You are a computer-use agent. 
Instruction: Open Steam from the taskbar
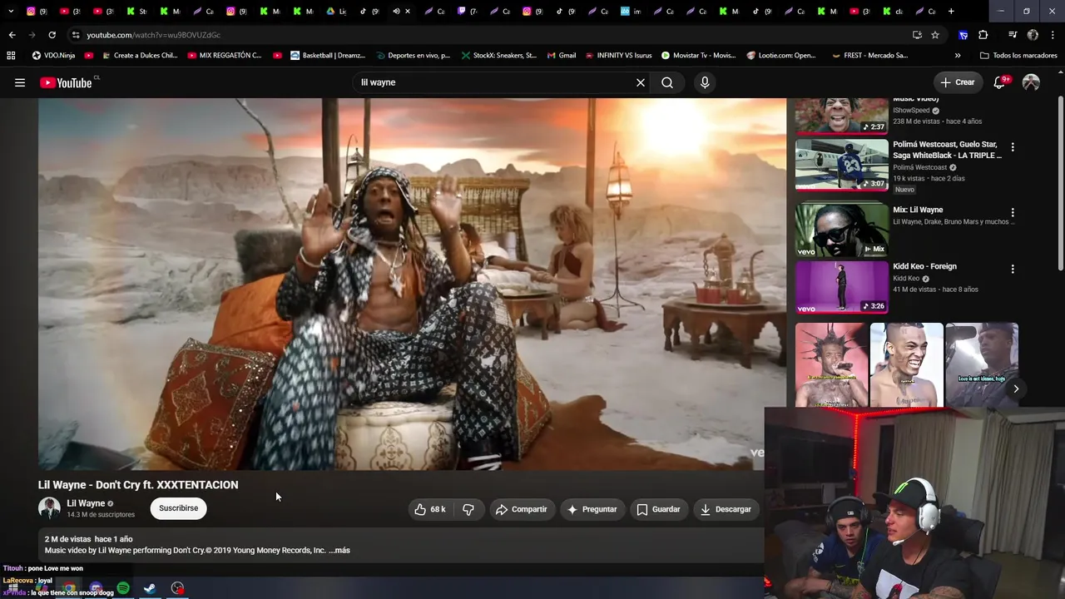(150, 588)
